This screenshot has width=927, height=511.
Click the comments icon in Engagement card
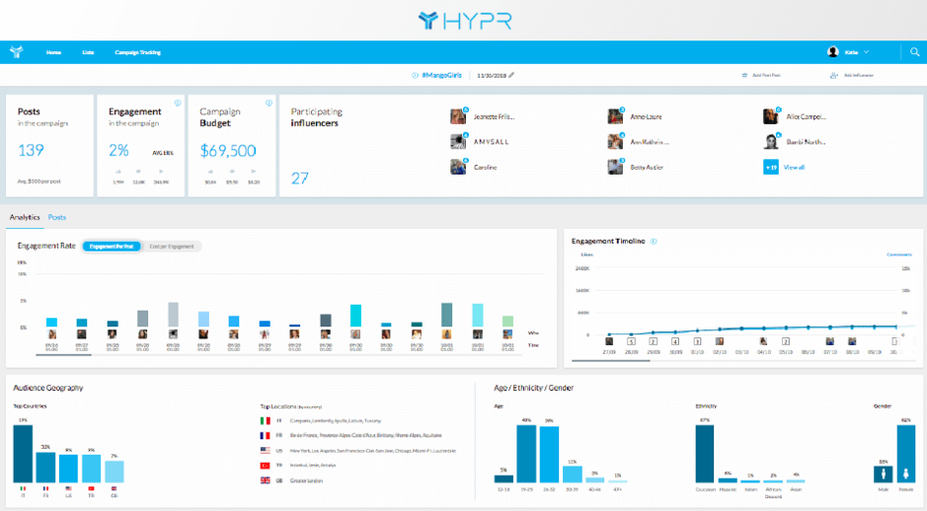(138, 172)
